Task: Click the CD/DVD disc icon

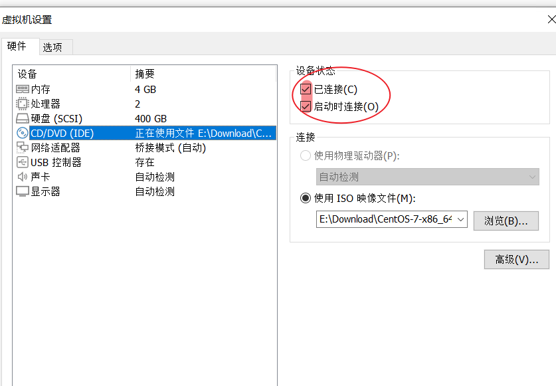Action: click(x=23, y=133)
